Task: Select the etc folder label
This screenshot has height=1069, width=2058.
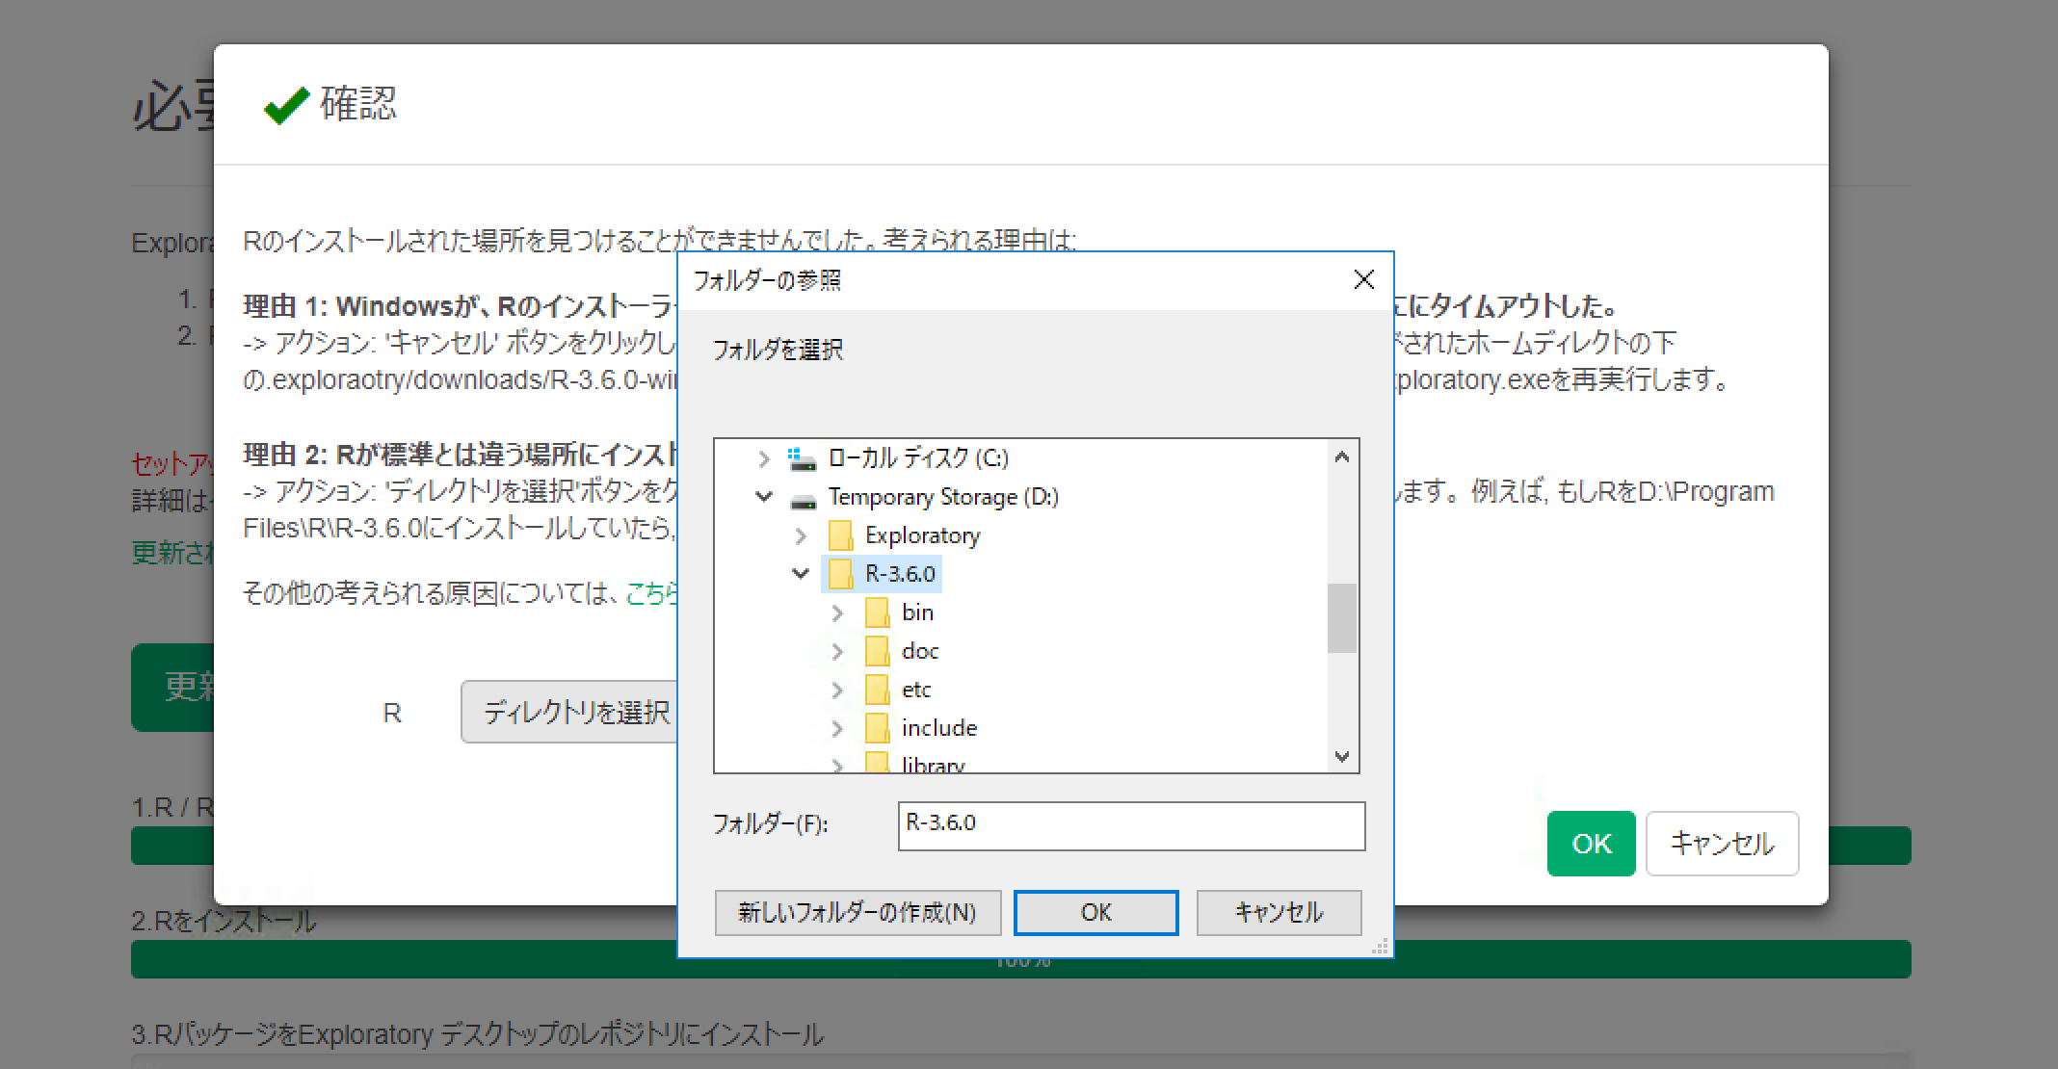Action: (916, 690)
